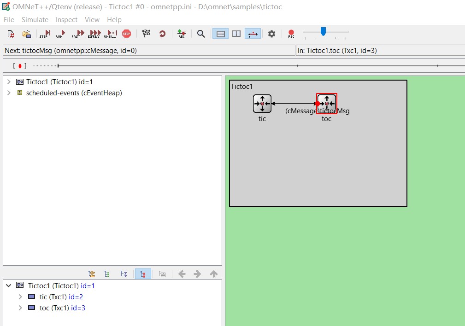465x326 pixels.
Task: Expand the Tictoc1 (Tictoc1) tree item
Action: click(8, 81)
